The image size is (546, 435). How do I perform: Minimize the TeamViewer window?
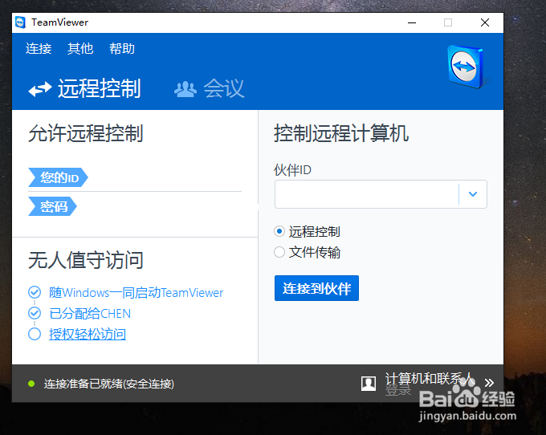(412, 22)
